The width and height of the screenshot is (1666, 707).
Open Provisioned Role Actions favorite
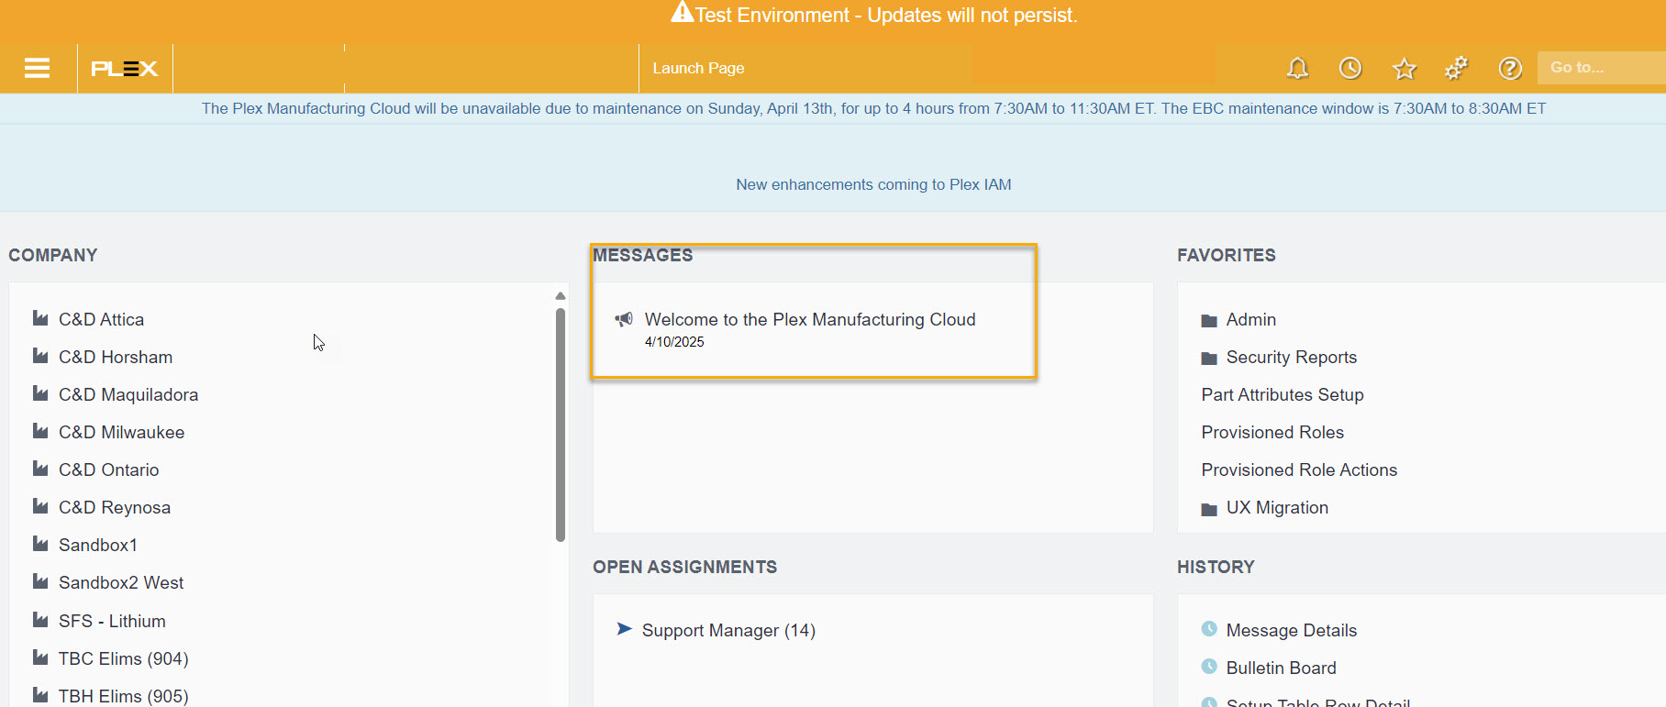pyautogui.click(x=1299, y=469)
